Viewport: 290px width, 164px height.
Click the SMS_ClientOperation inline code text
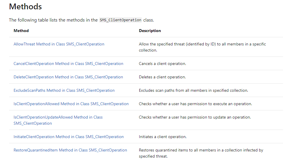[x=120, y=20]
